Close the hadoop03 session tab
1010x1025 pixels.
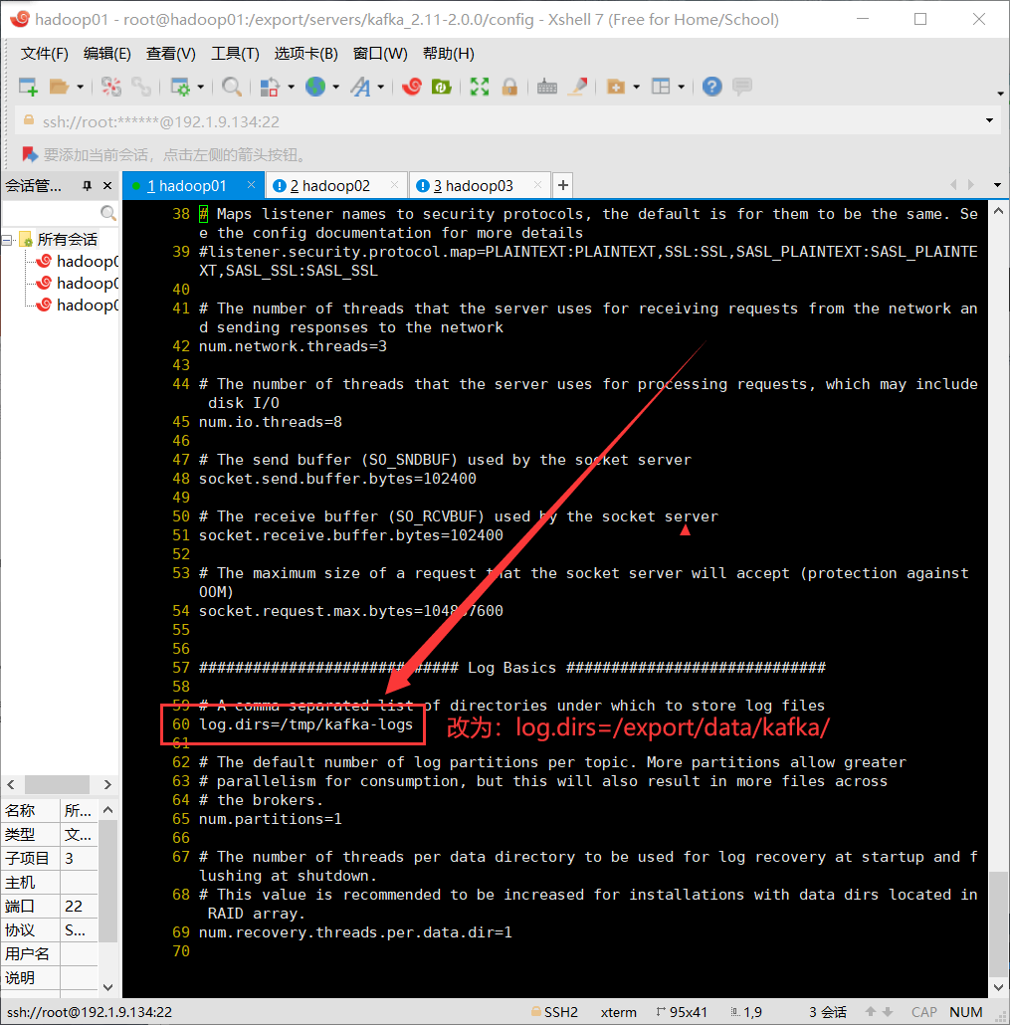tap(537, 185)
